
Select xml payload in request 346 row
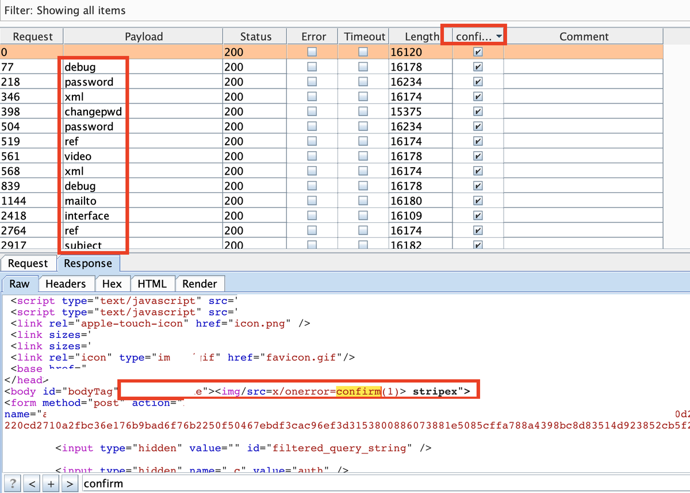[143, 97]
